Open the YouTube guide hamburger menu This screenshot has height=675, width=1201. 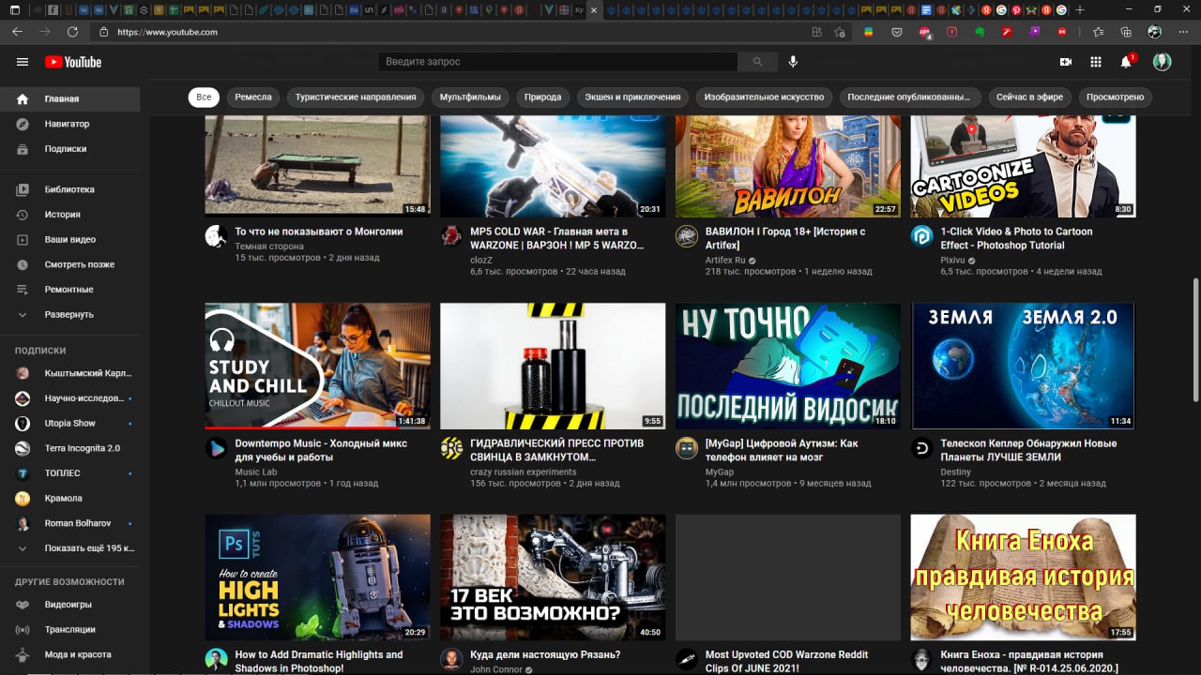click(23, 62)
